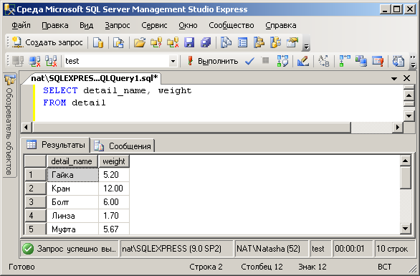Select the 12.00 weight cell
Image resolution: width=420 pixels, height=276 pixels.
pyautogui.click(x=114, y=189)
